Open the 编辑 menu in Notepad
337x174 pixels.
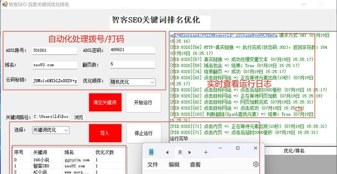pyautogui.click(x=174, y=164)
